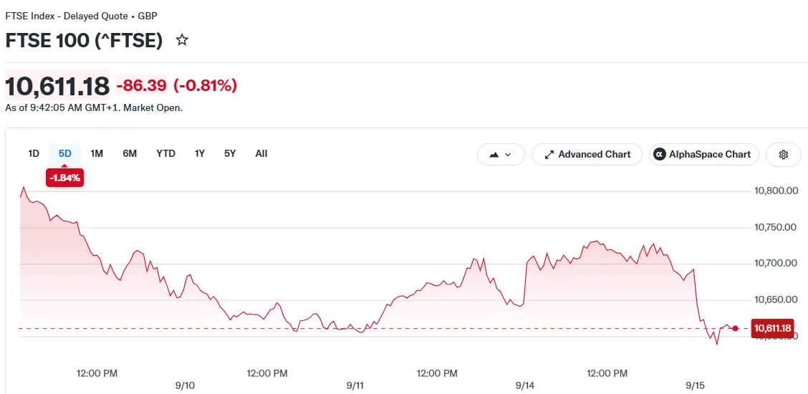Viewport: 808px width, 394px height.
Task: Open the Advanced Chart
Action: coord(587,155)
